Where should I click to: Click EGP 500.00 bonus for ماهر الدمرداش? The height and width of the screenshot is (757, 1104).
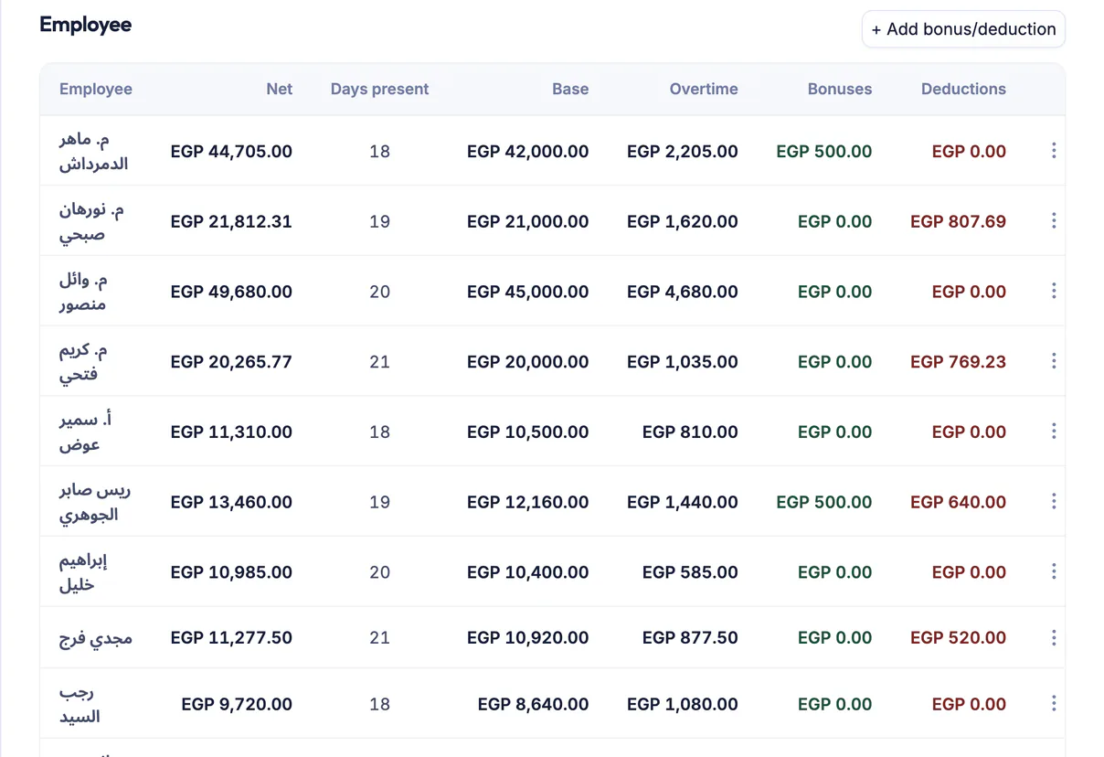click(x=824, y=152)
